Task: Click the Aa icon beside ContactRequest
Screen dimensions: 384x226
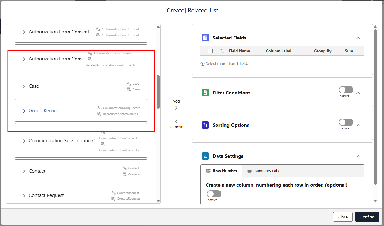Action: click(113, 193)
